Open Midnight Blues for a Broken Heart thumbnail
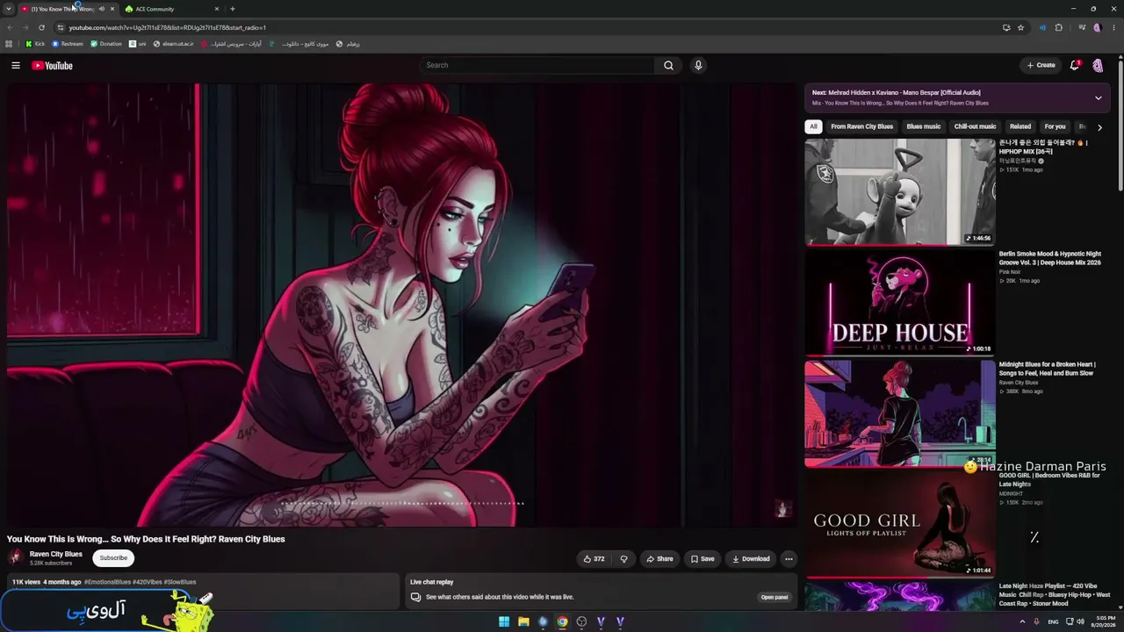This screenshot has width=1124, height=632. coord(900,413)
